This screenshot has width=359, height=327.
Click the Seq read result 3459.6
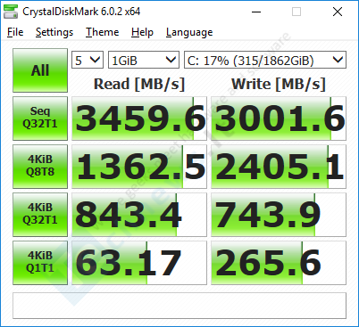coord(139,119)
